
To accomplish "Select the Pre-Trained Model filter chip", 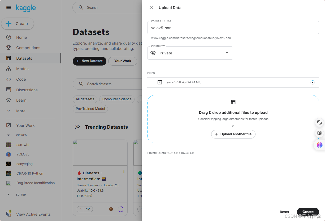I will [x=90, y=109].
